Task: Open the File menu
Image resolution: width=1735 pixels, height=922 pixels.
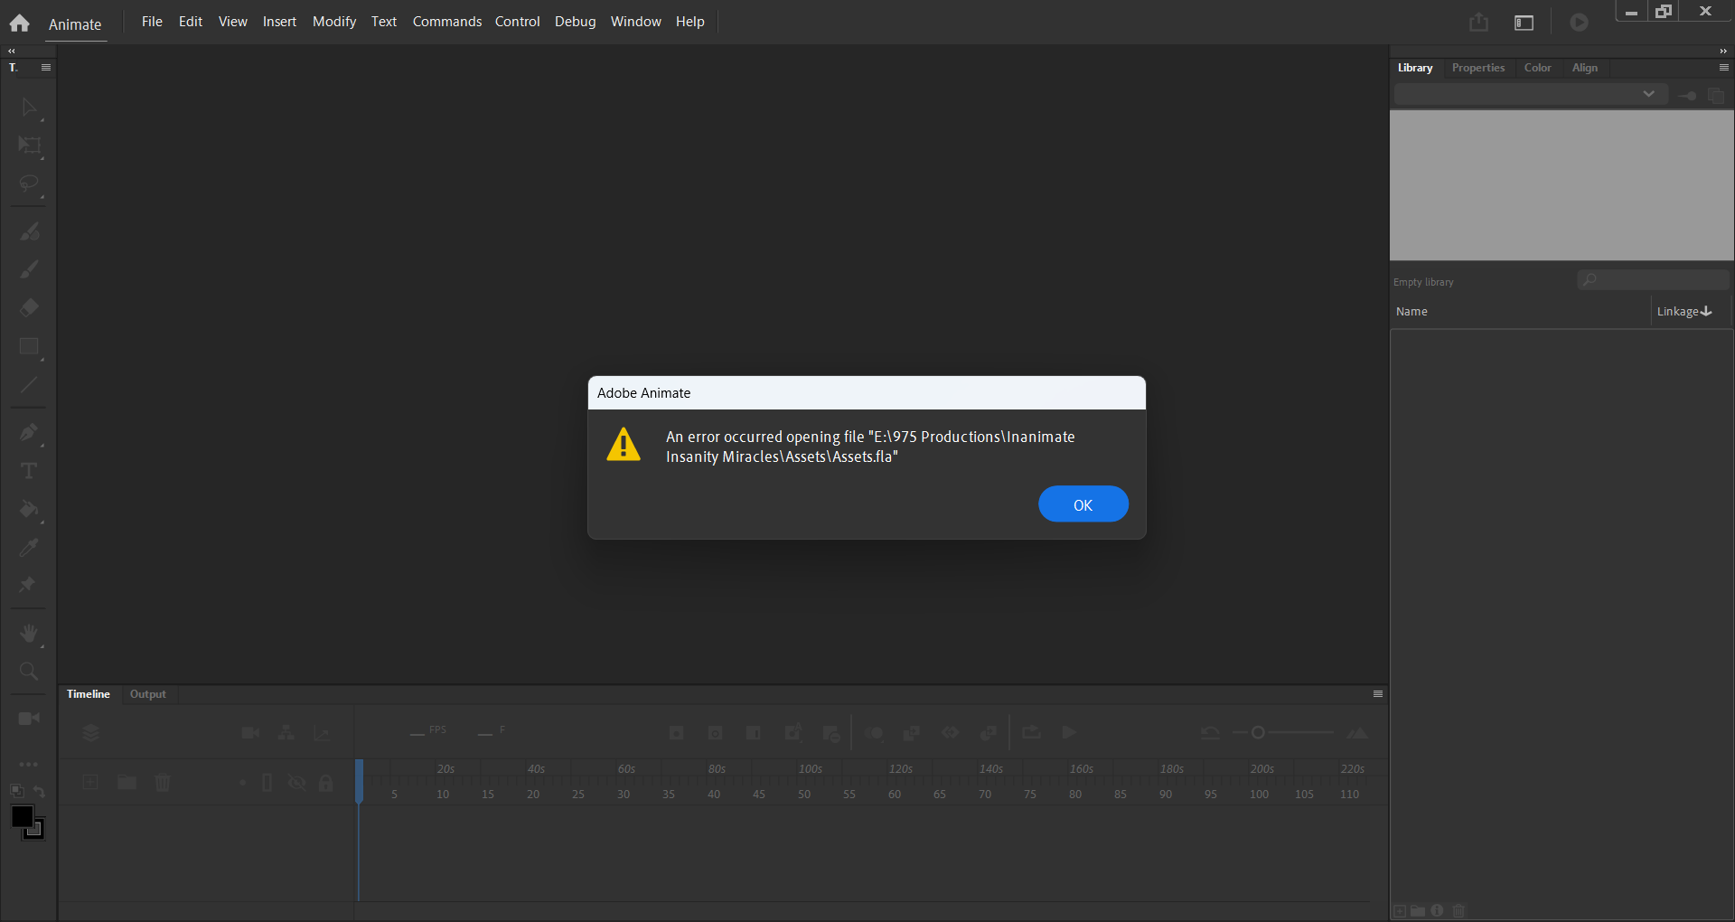Action: coord(152,22)
